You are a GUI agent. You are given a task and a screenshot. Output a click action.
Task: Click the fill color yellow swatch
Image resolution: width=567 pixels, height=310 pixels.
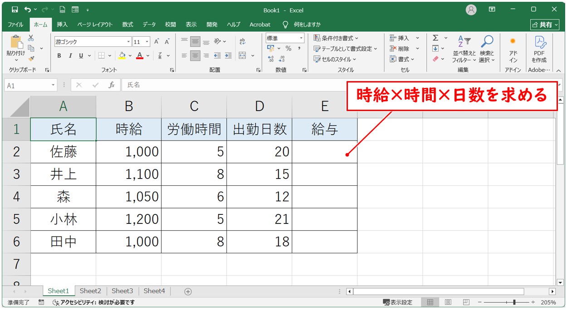coord(122,56)
